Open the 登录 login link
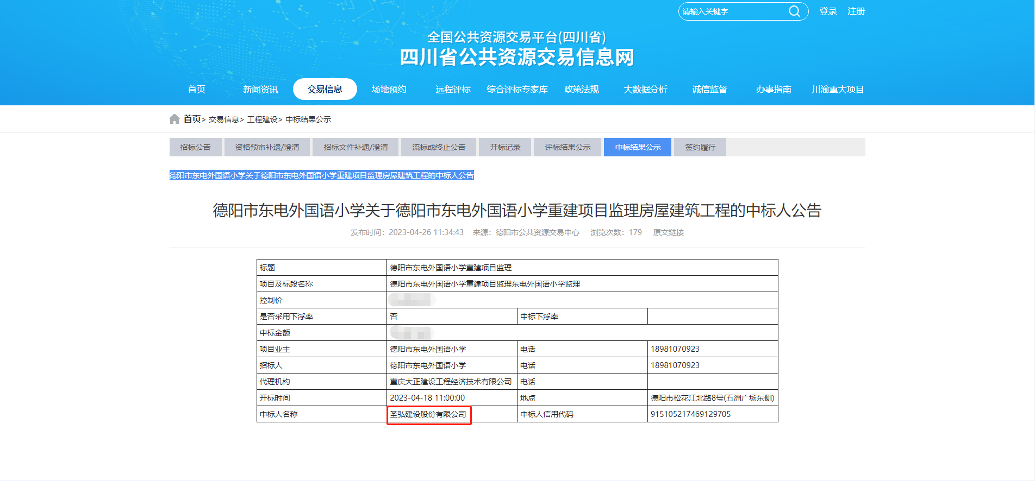1035x481 pixels. coord(828,11)
